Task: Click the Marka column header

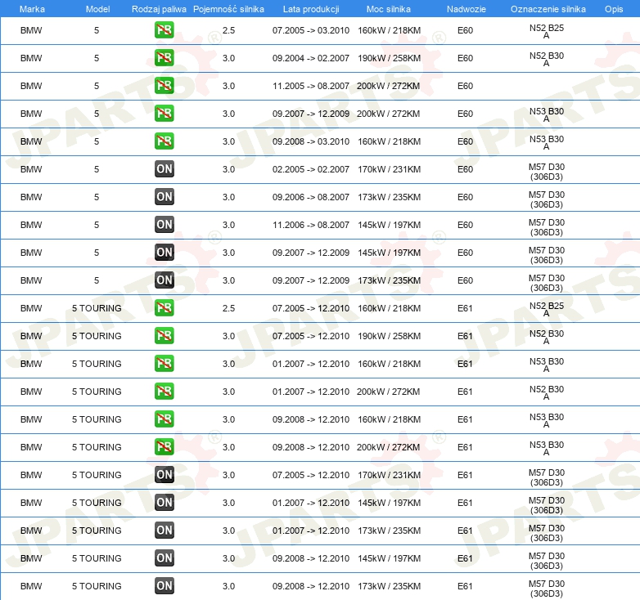Action: [32, 9]
